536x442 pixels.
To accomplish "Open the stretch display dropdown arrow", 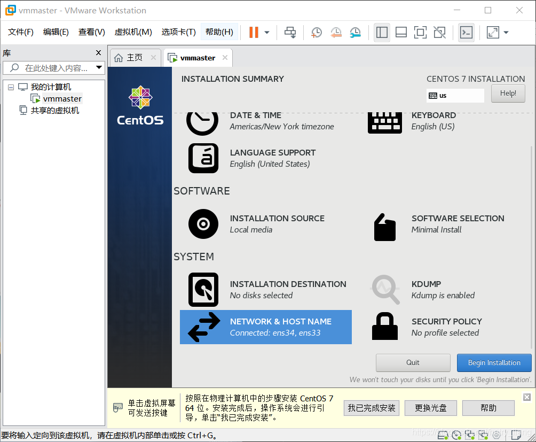I will pos(506,33).
